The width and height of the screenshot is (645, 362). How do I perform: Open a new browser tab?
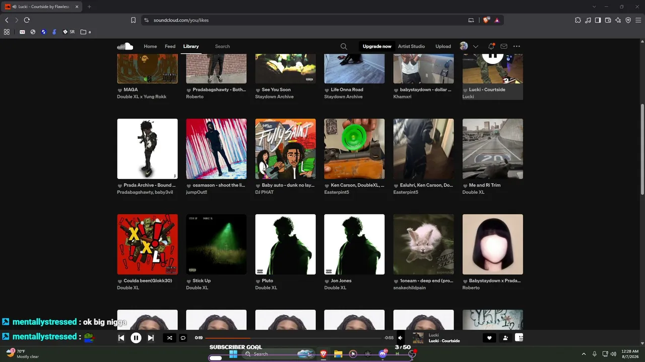[89, 7]
